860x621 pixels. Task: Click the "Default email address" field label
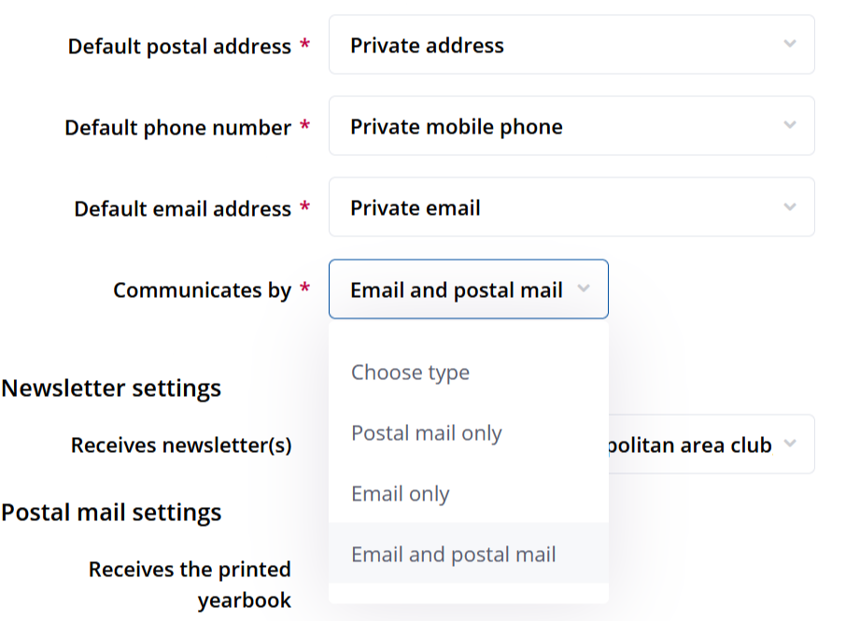coord(182,208)
